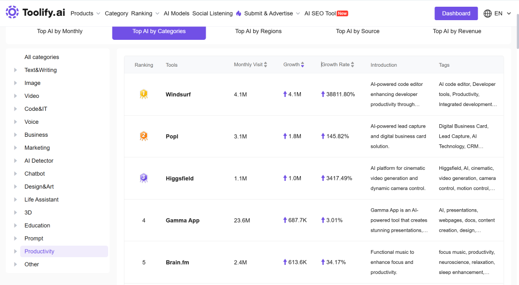Switch to Top AI by Revenue tab

(x=457, y=31)
